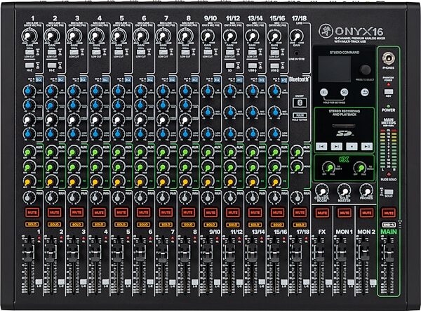Click the channel 2 HI EQ blue knob
This screenshot has height=311, width=421.
(x=51, y=91)
